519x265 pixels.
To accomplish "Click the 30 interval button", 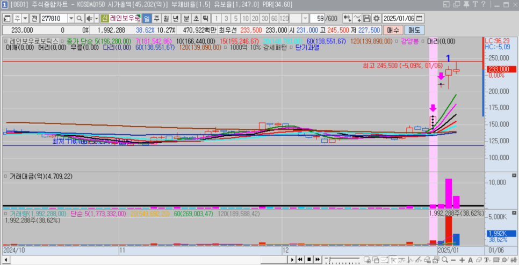I will click(265, 18).
